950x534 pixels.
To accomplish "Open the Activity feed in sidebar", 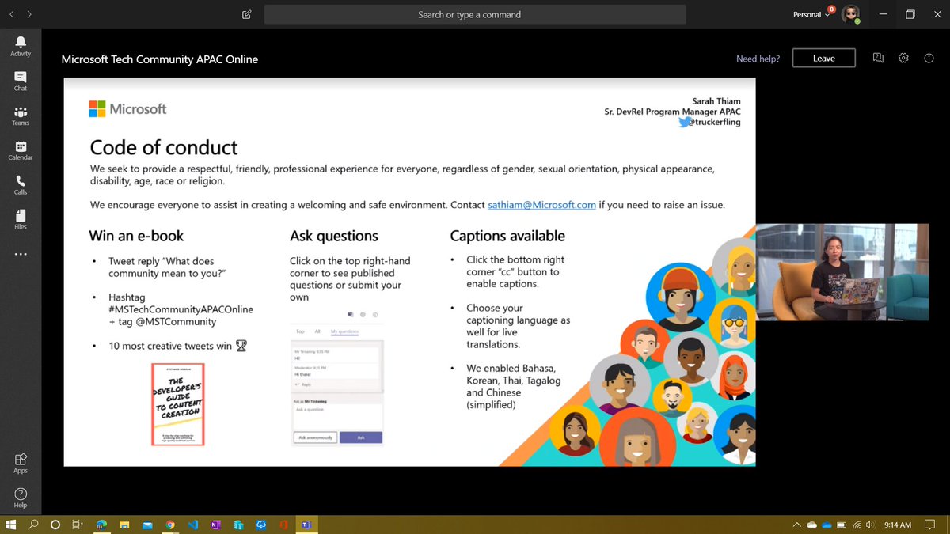I will (21, 46).
